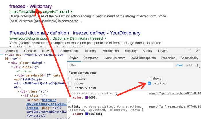
Task: Open the DOM Breakpoints sidebar tab
Action: point(143,58)
